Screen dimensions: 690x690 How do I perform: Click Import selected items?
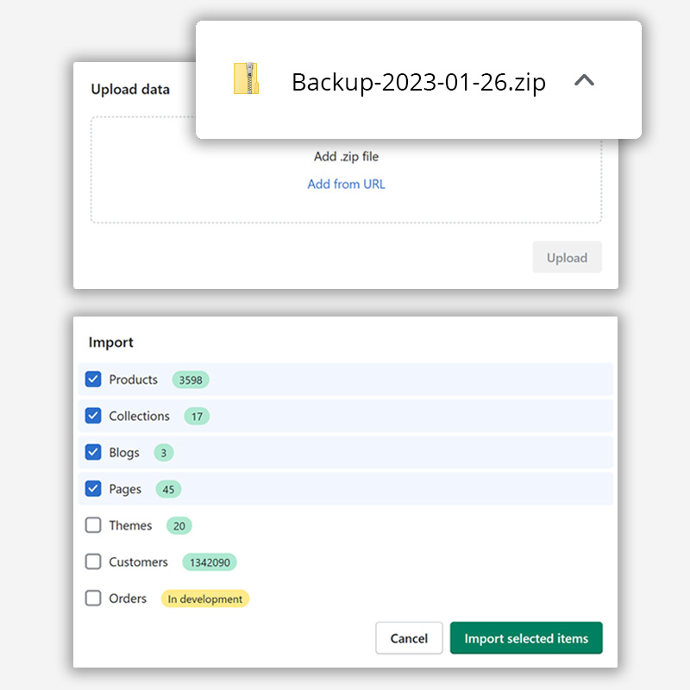(x=526, y=638)
